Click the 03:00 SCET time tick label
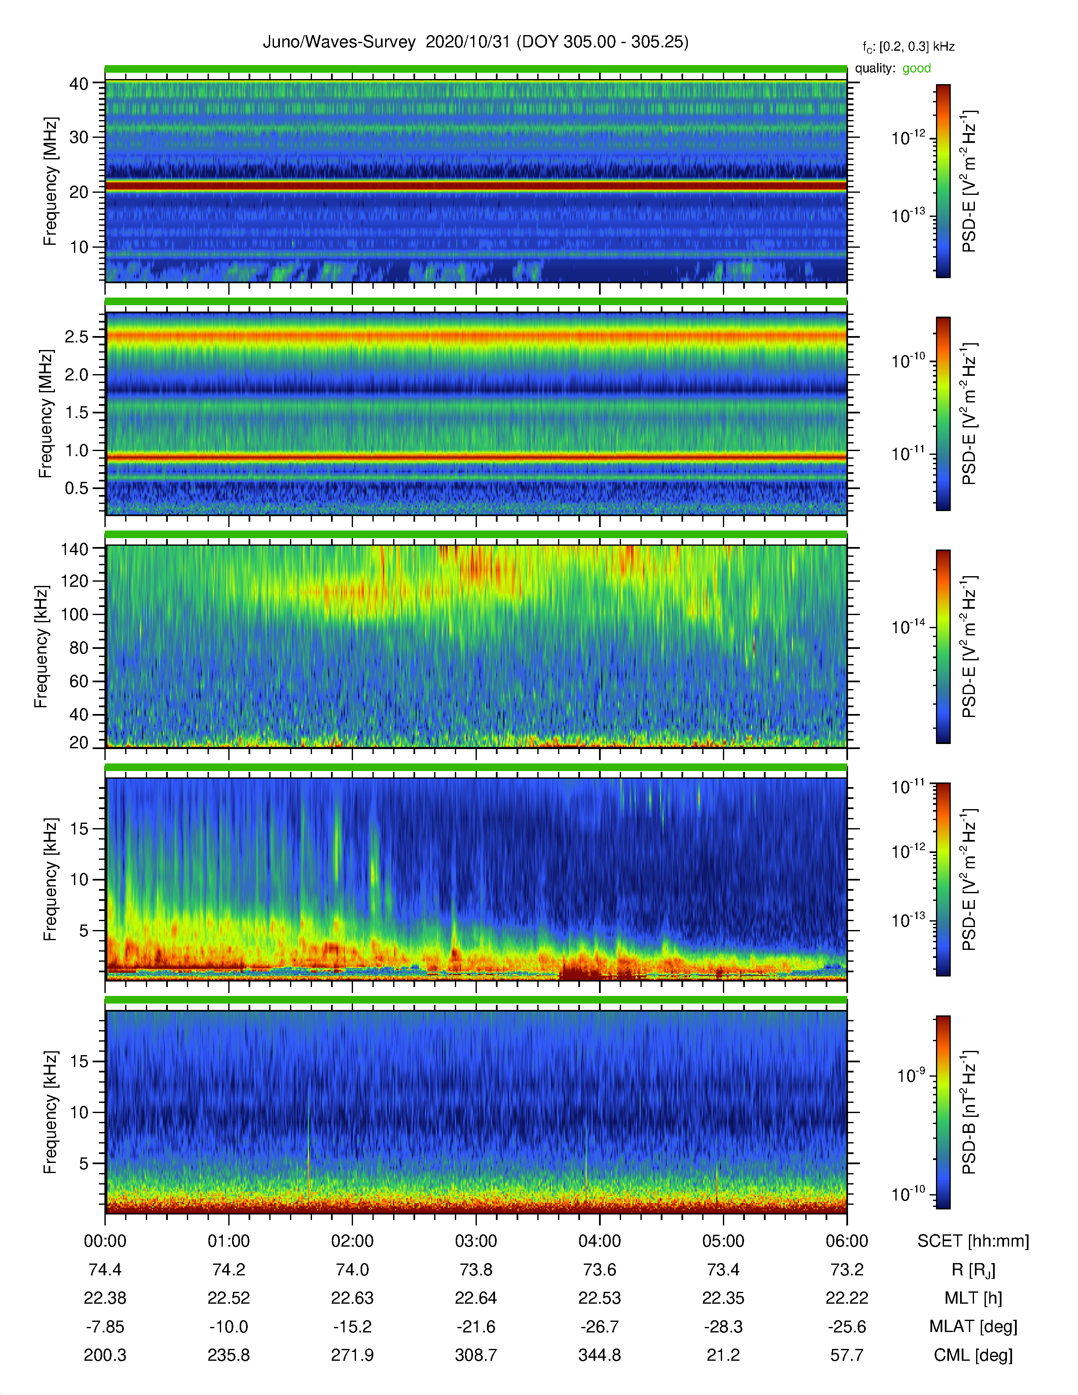Screen dimensions: 1078x1395 (x=476, y=1241)
